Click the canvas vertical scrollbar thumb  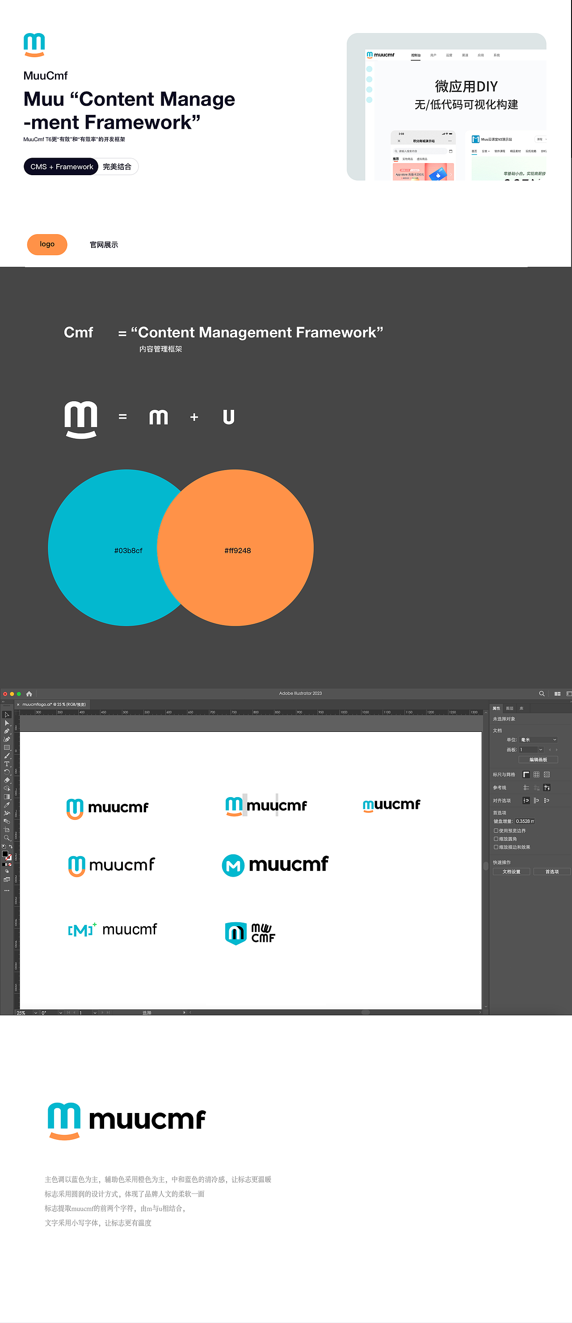coord(486,866)
